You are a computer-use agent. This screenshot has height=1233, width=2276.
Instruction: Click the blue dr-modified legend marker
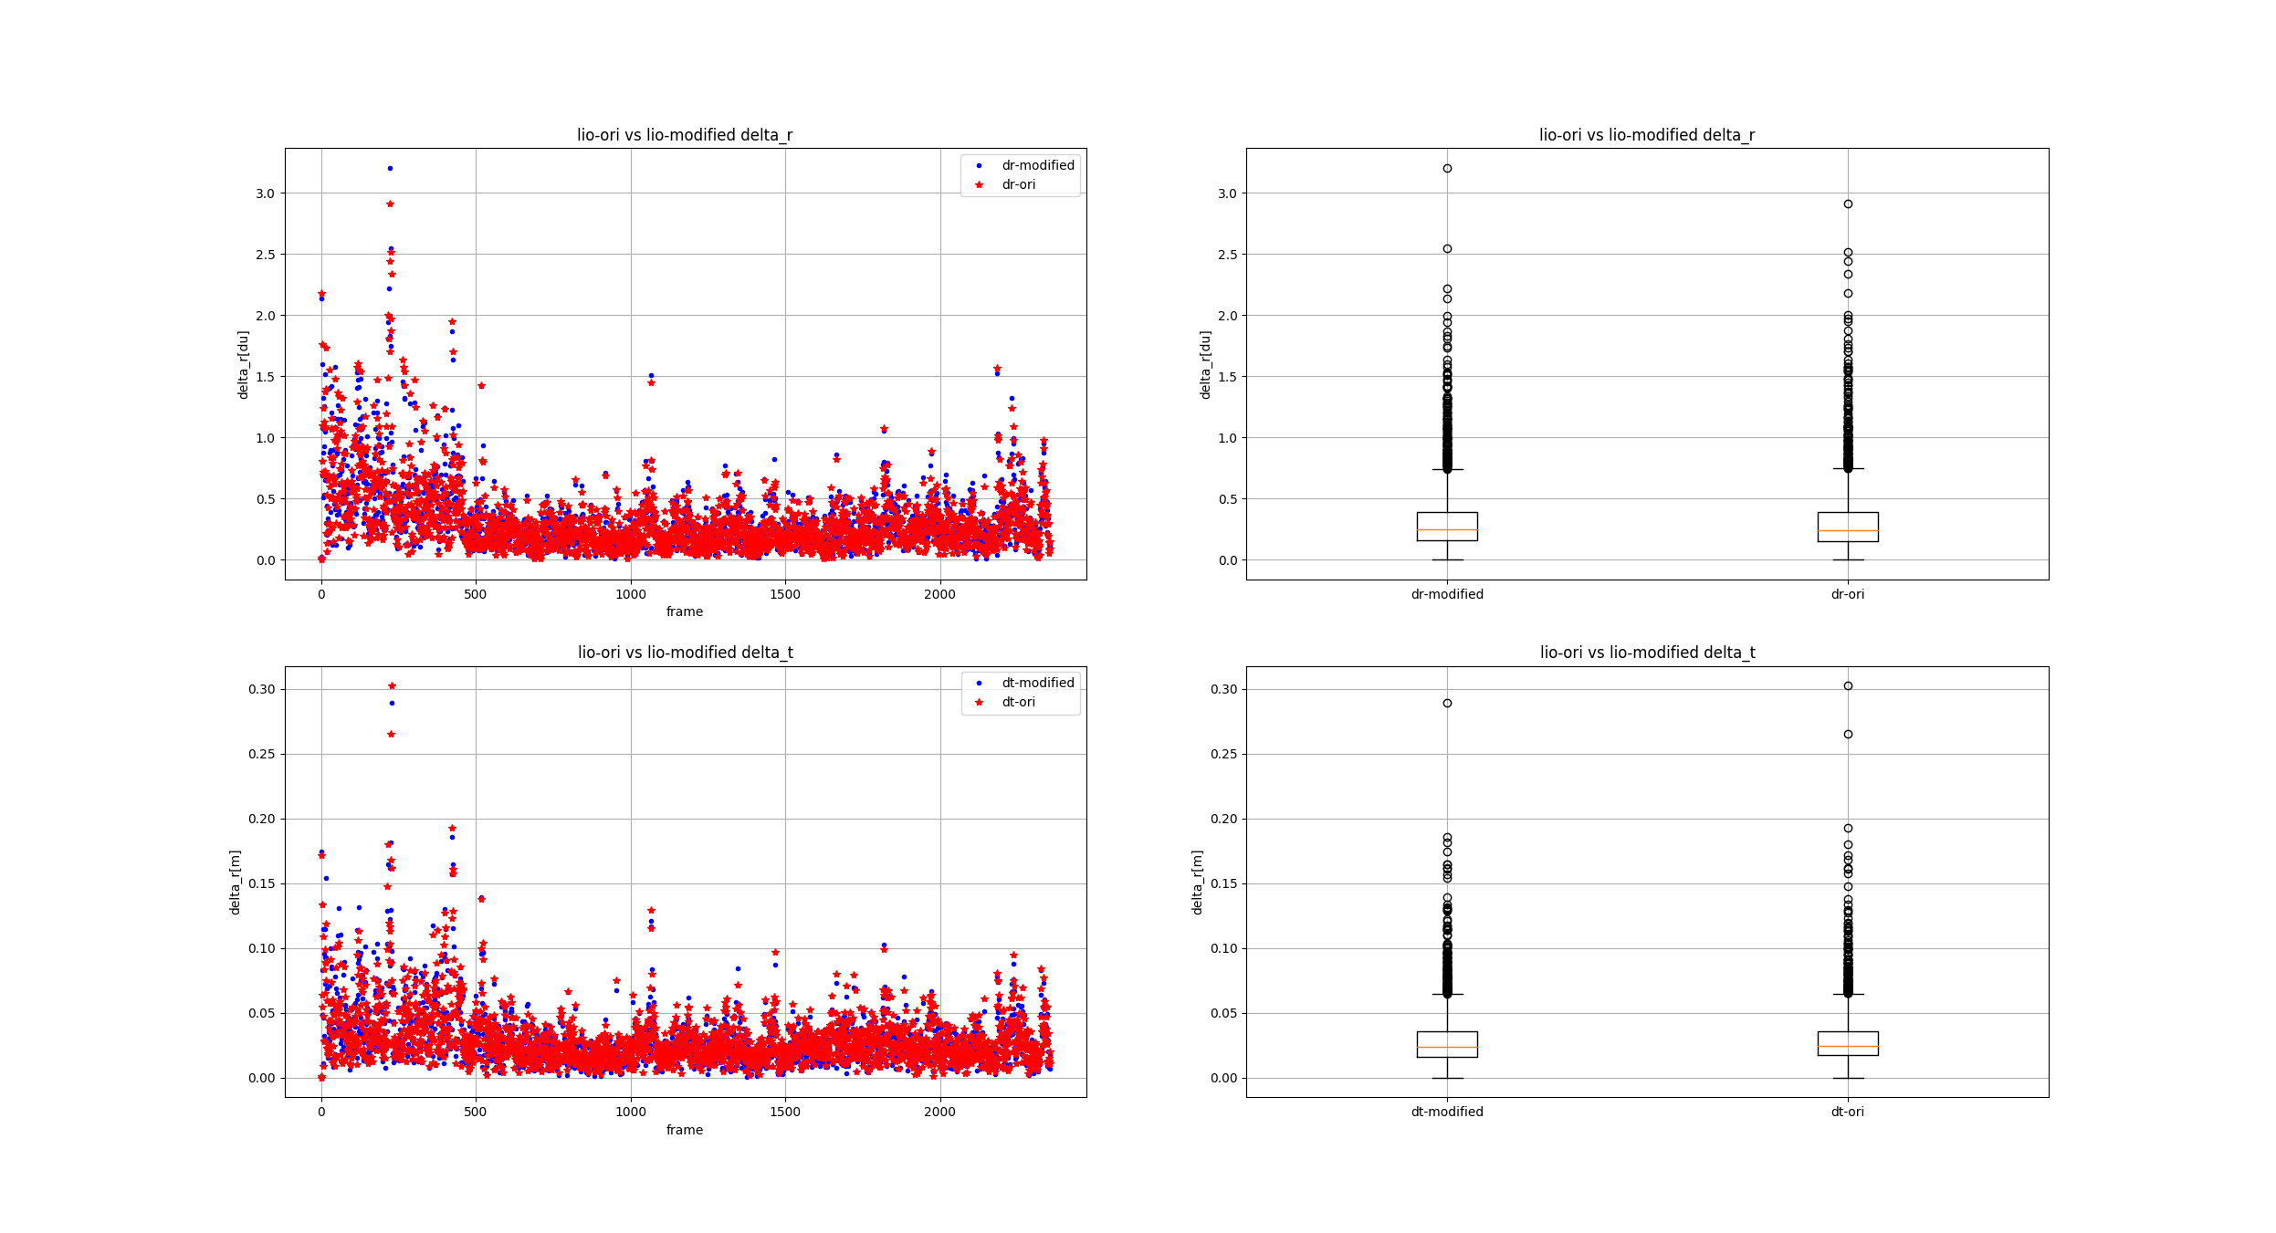tap(979, 165)
